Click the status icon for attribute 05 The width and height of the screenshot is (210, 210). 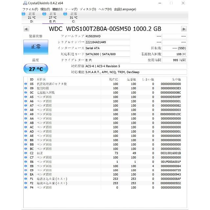[26, 84]
